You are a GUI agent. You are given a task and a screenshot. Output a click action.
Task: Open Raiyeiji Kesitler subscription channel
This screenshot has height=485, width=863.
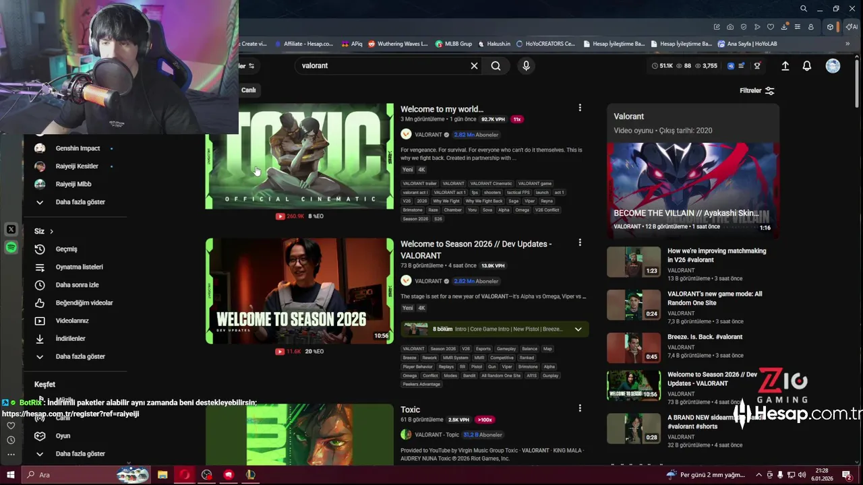pos(77,166)
